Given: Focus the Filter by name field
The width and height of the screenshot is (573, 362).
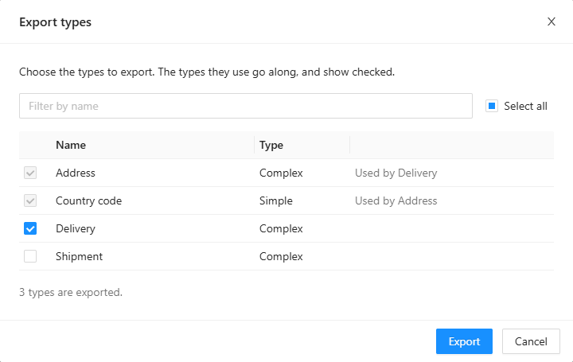Looking at the screenshot, I should pos(246,106).
